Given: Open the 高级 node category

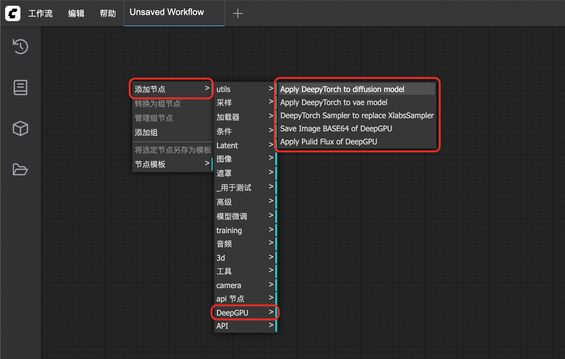Looking at the screenshot, I should coord(245,202).
